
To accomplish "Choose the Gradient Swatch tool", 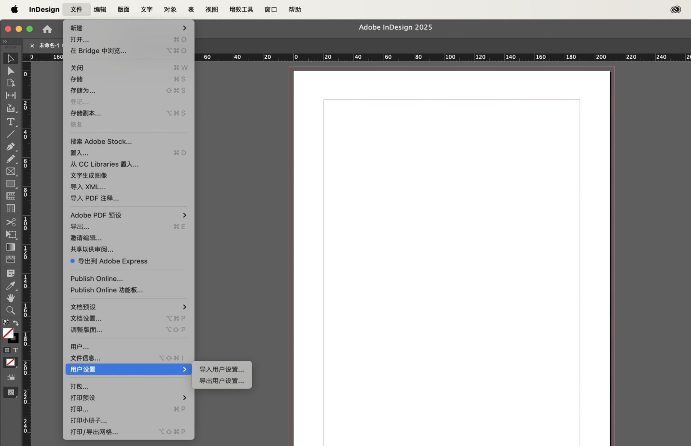I will click(10, 247).
